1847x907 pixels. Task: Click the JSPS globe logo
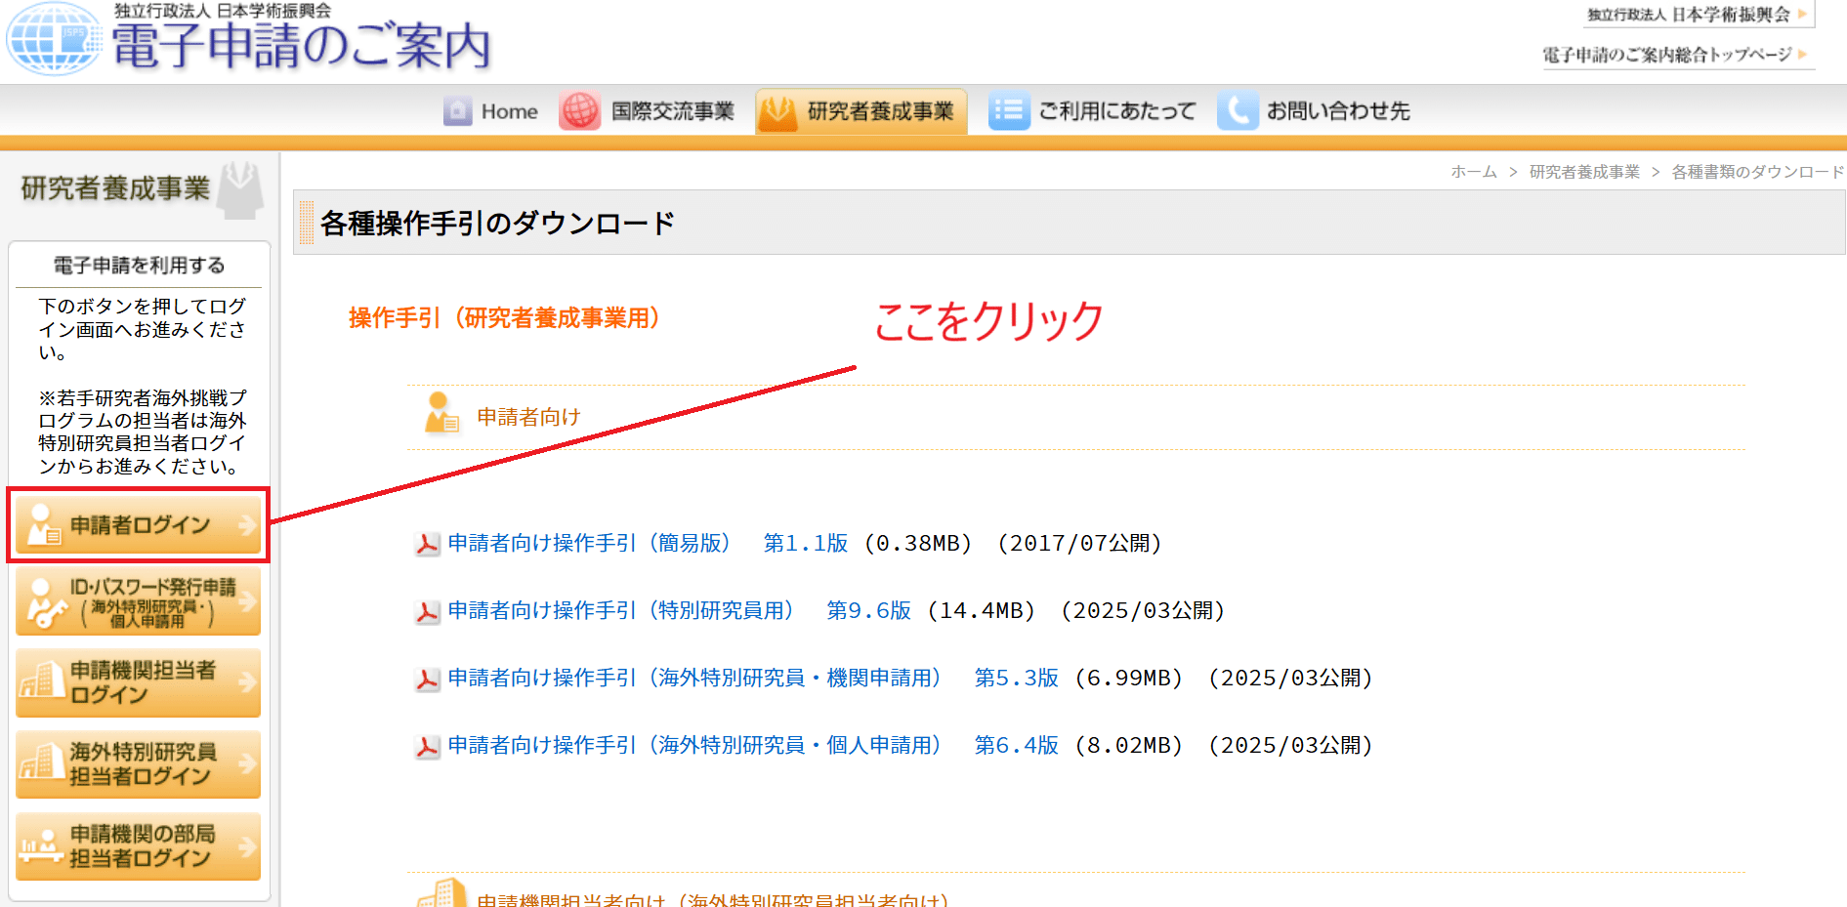click(54, 39)
